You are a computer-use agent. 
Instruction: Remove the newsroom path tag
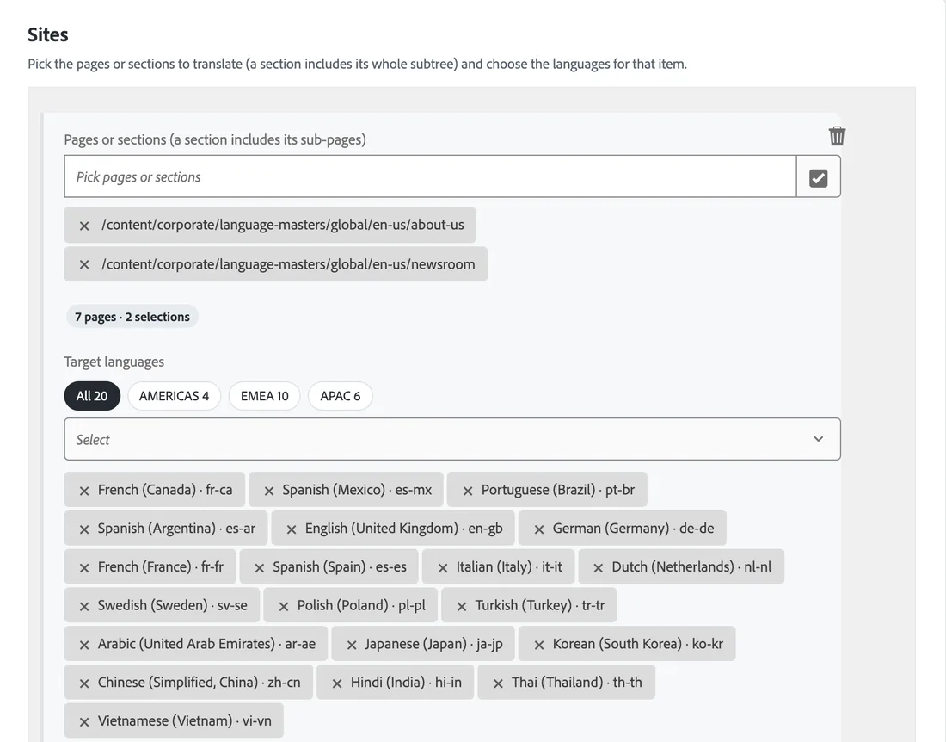coord(84,264)
